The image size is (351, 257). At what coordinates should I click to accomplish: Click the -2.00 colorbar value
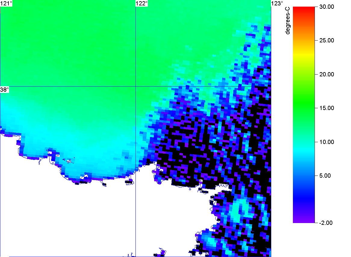click(326, 223)
